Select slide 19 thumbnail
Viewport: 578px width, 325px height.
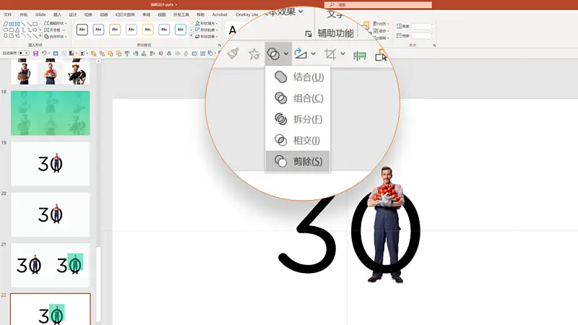[50, 164]
